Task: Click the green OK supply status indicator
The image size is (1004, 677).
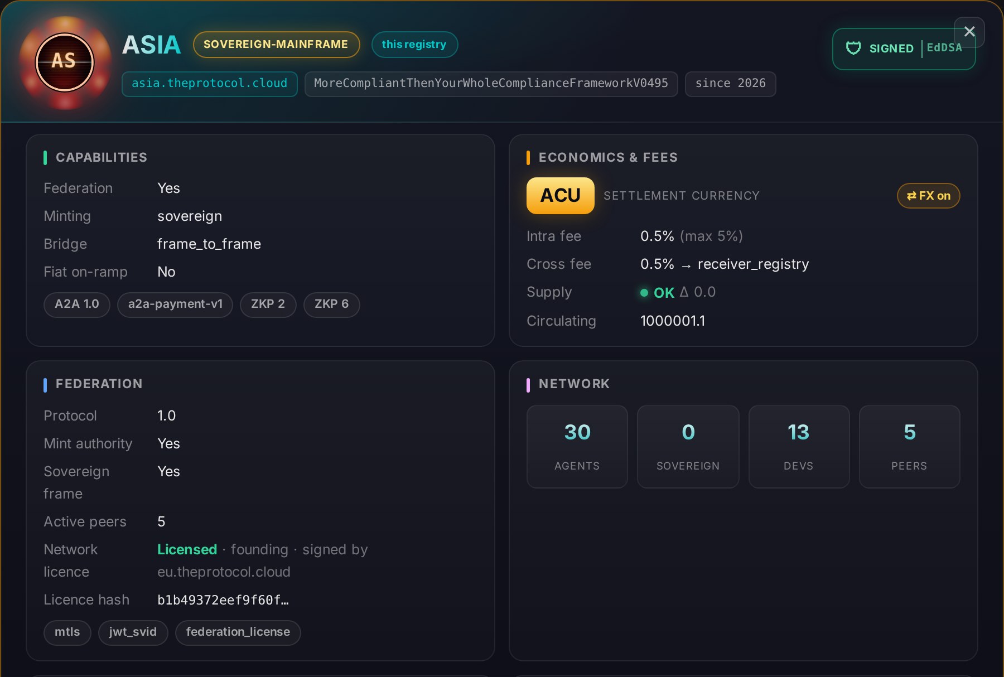Action: click(658, 293)
